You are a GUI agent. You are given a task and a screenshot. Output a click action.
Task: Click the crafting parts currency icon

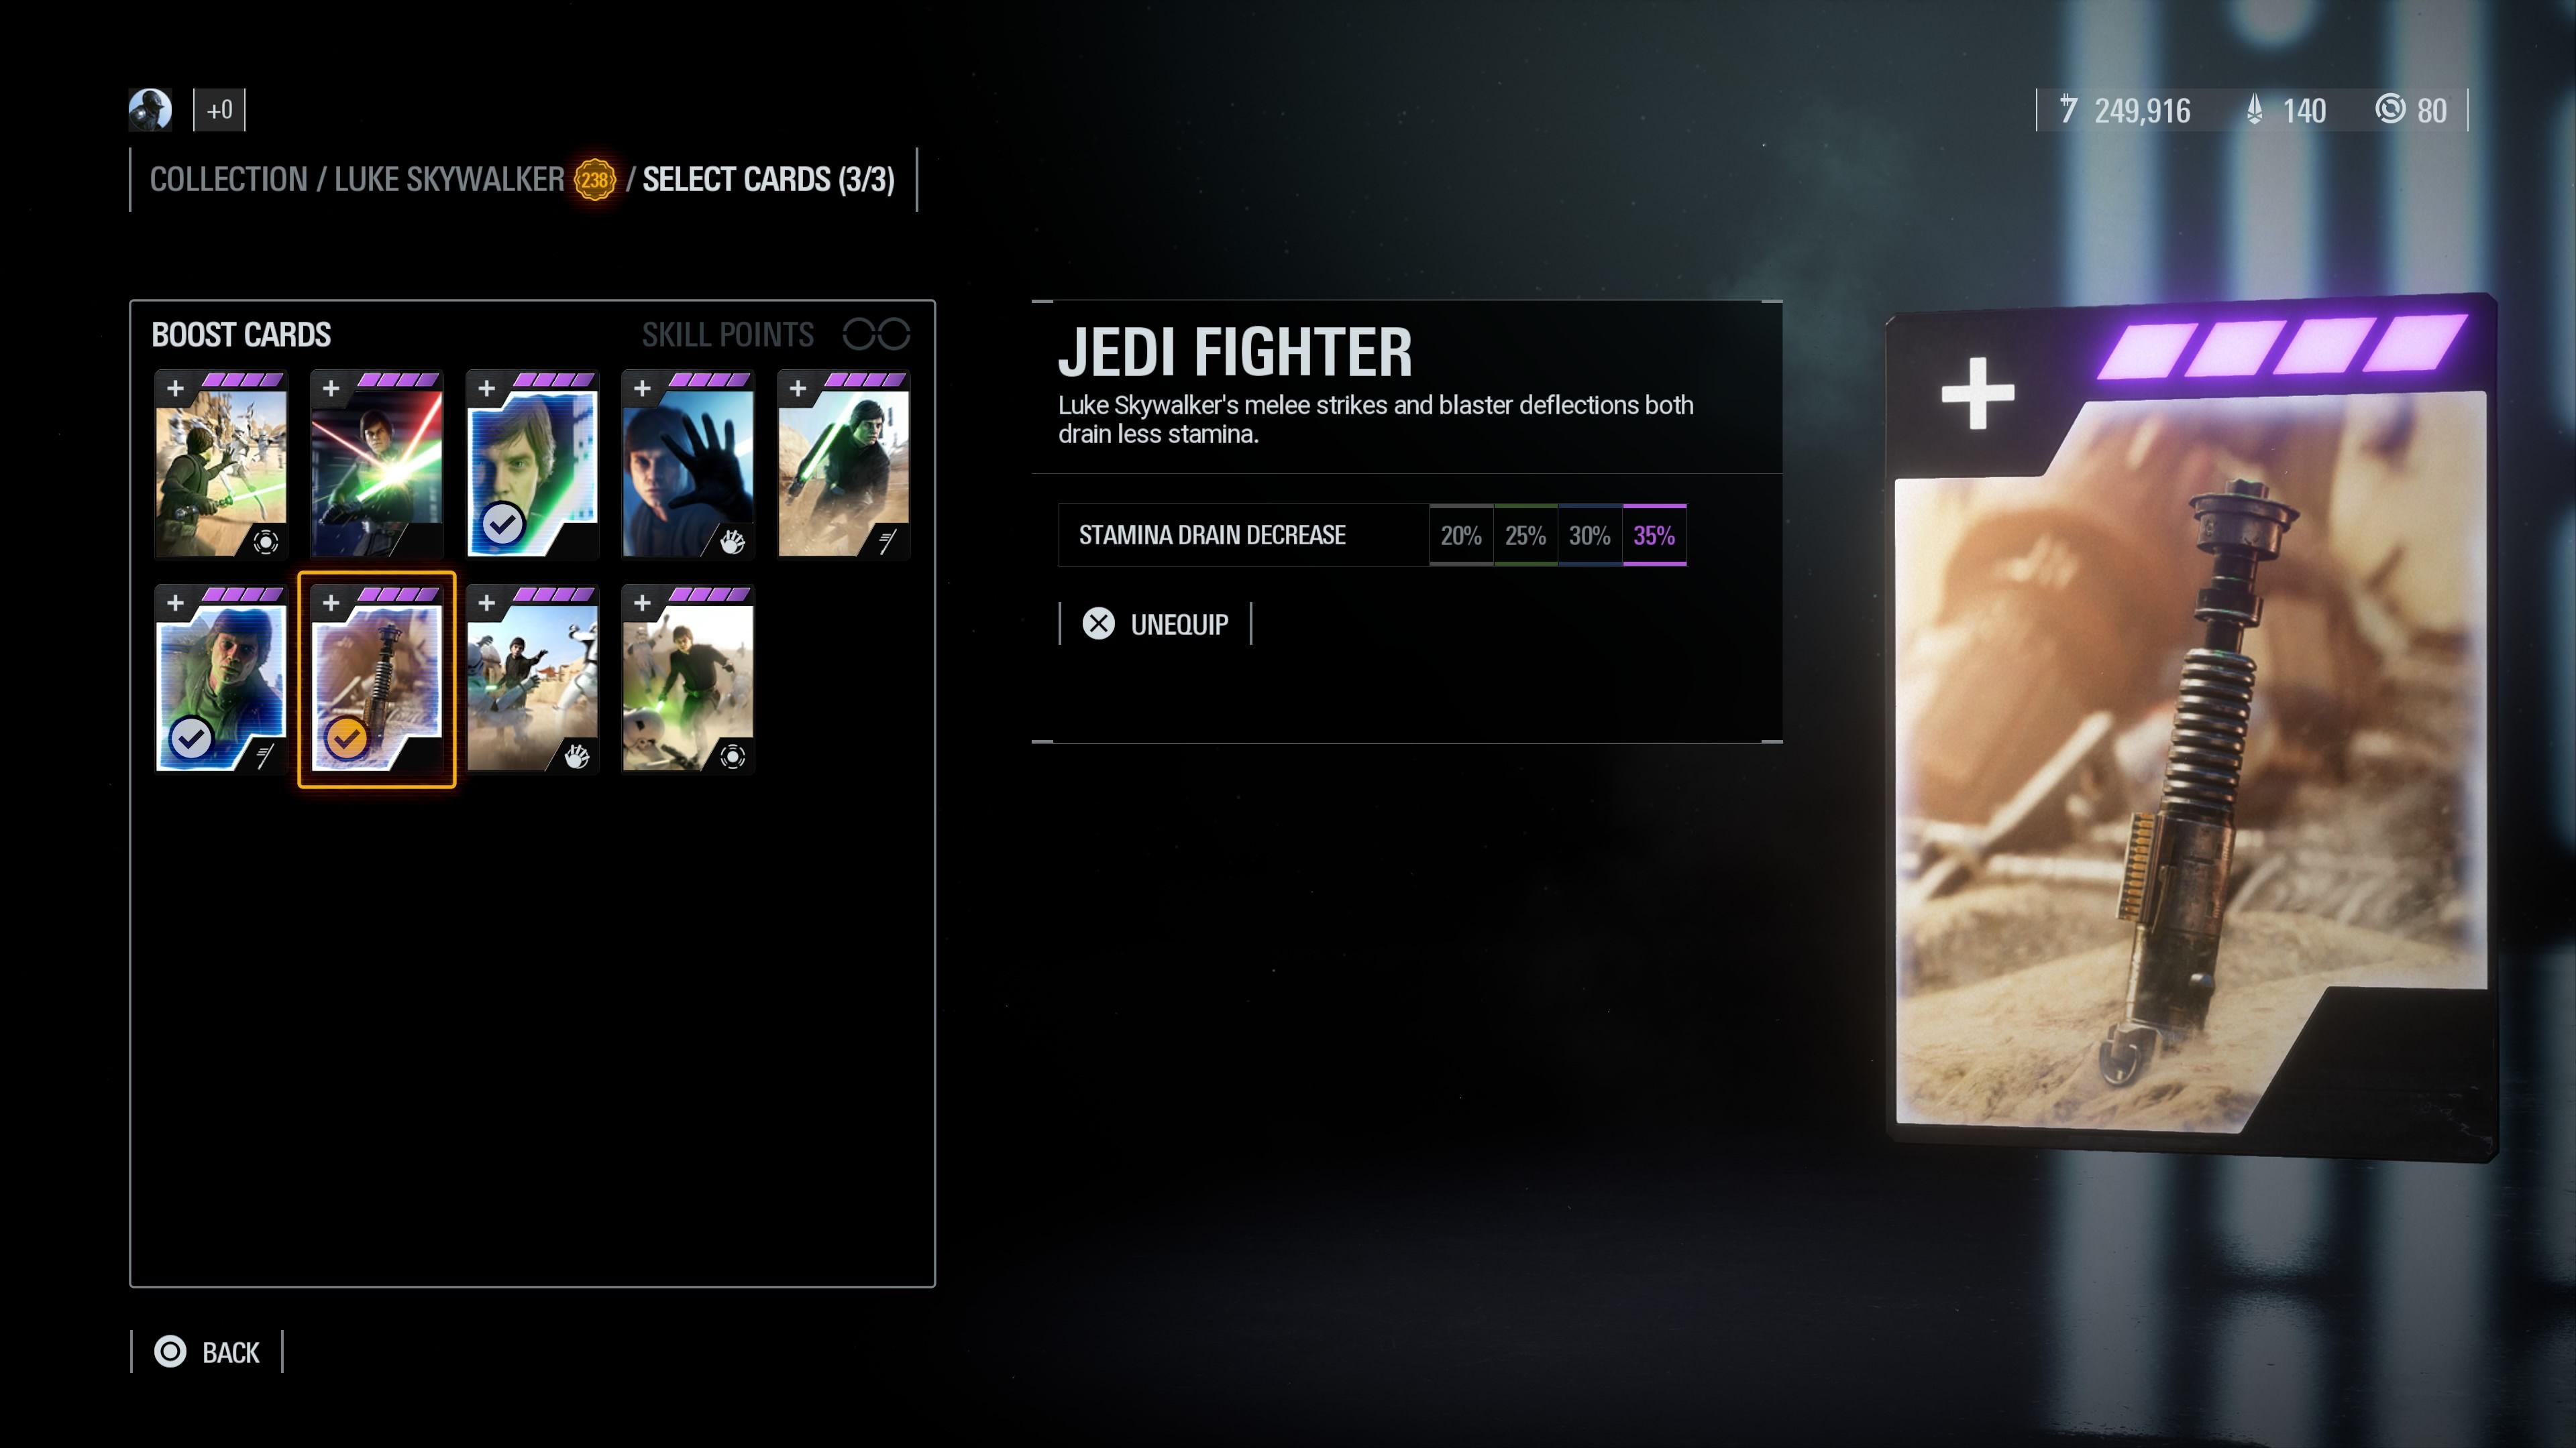point(2390,109)
